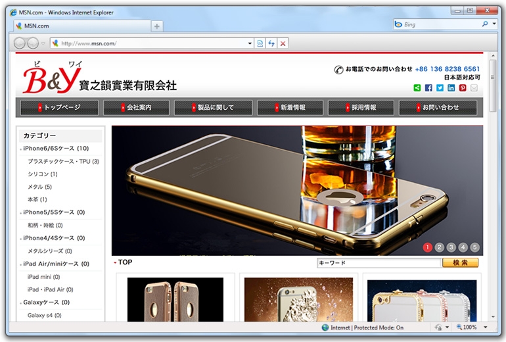506x342 pixels.
Task: Open the search provider dropdown arrow
Action: pyautogui.click(x=494, y=24)
